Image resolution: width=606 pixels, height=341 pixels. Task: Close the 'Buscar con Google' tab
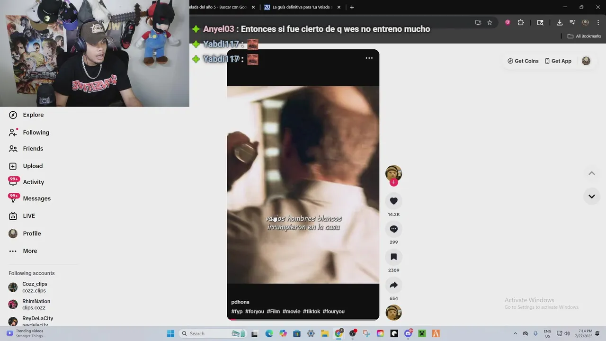point(253,7)
